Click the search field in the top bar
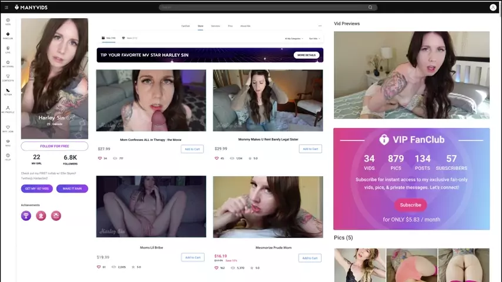The height and width of the screenshot is (282, 502). click(265, 7)
